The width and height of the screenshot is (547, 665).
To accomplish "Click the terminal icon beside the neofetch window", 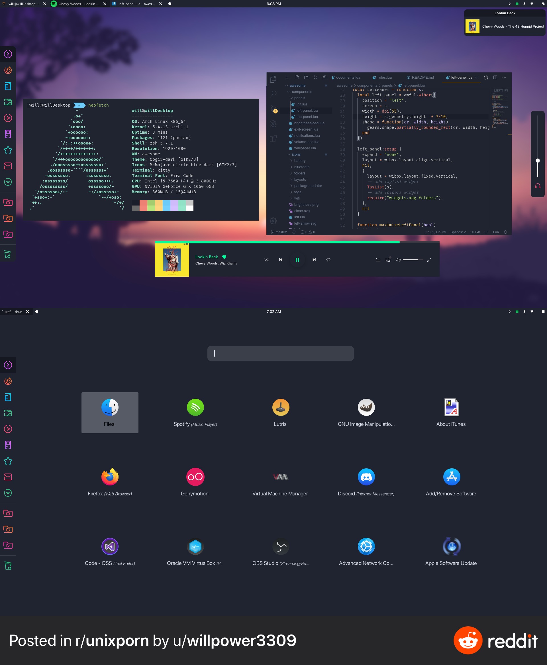I will pyautogui.click(x=8, y=54).
